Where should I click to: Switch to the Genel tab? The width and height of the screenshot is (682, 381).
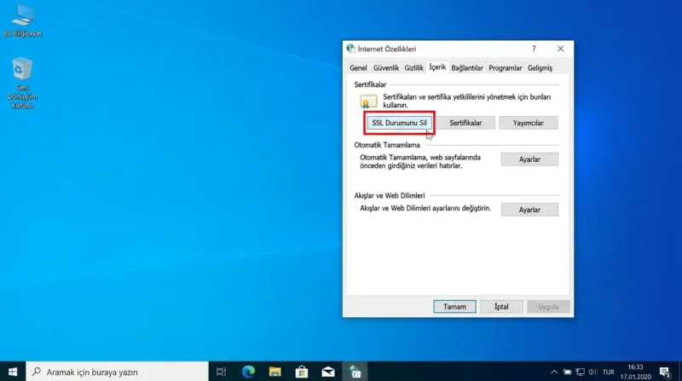(358, 68)
